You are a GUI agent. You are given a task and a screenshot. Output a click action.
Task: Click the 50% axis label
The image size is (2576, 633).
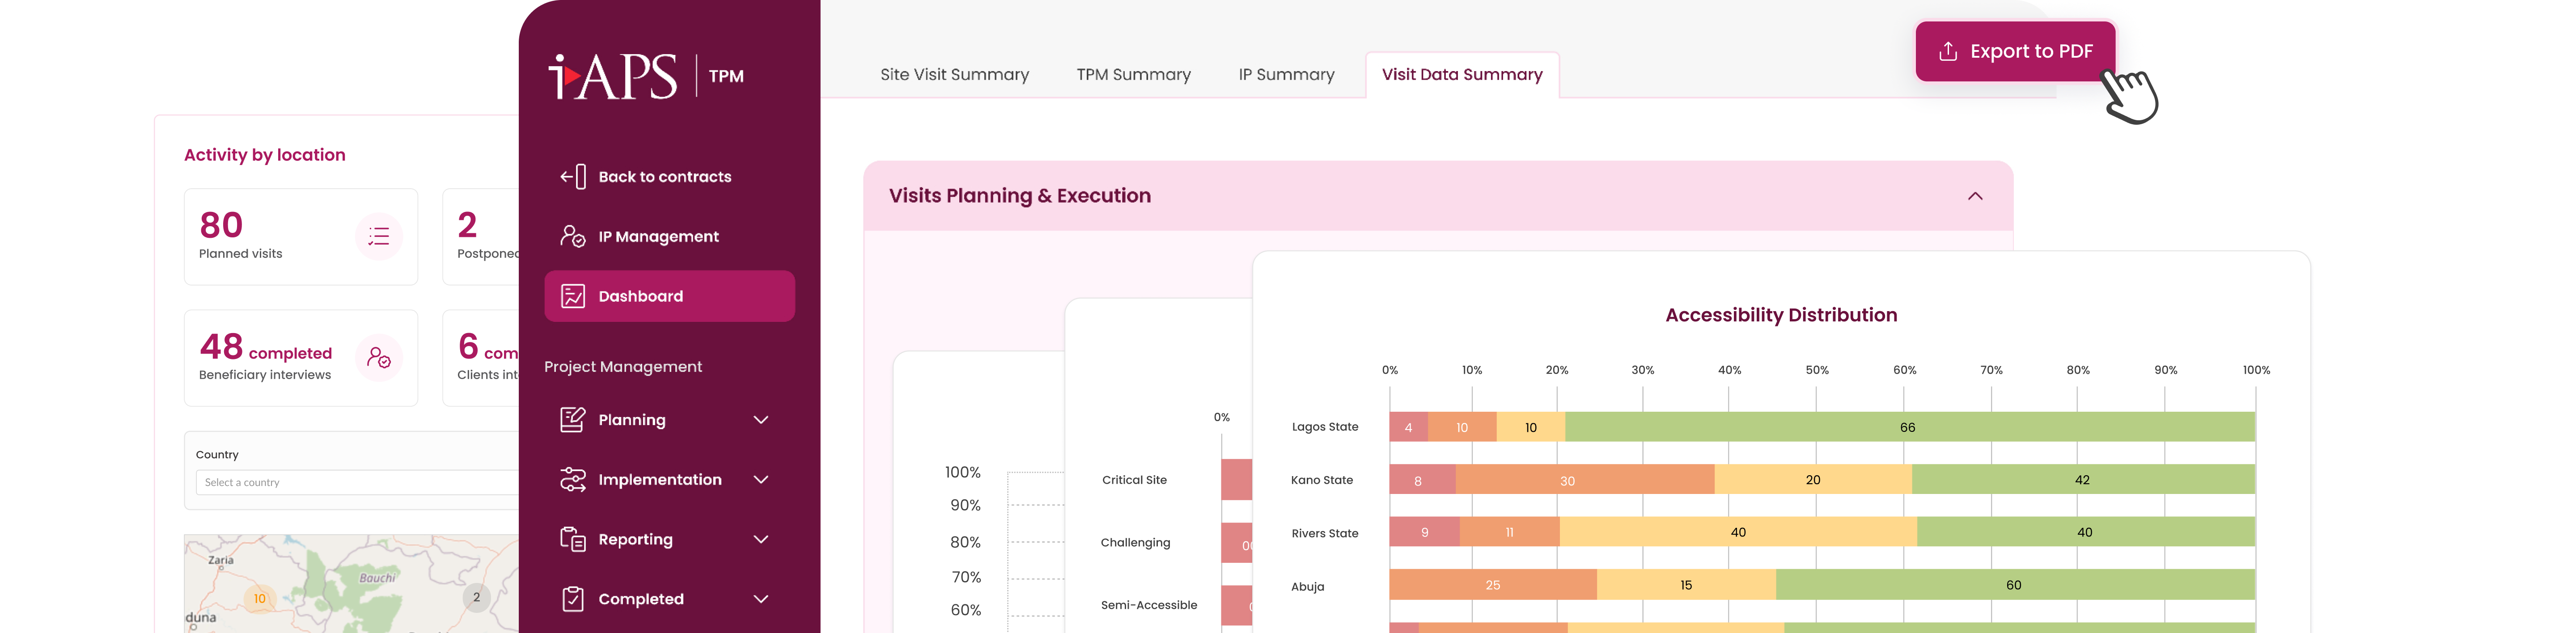1816,370
